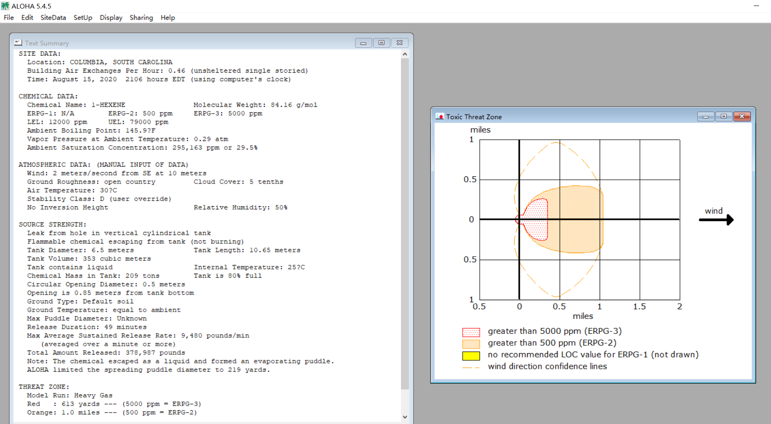The height and width of the screenshot is (424, 771).
Task: Click the Cloud Cover: 5 tenths text
Action: coord(238,182)
